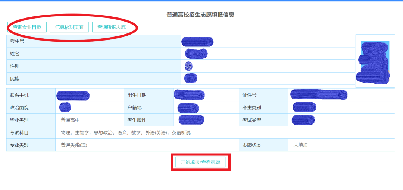This screenshot has width=403, height=190.
Task: Click the 证件号 label cell
Action: (x=264, y=95)
